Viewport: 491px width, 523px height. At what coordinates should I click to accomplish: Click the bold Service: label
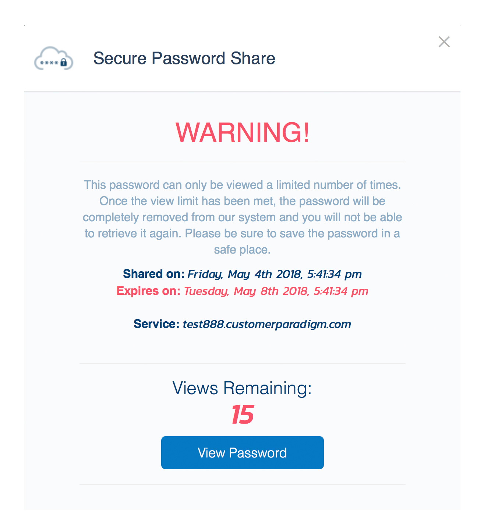click(156, 324)
